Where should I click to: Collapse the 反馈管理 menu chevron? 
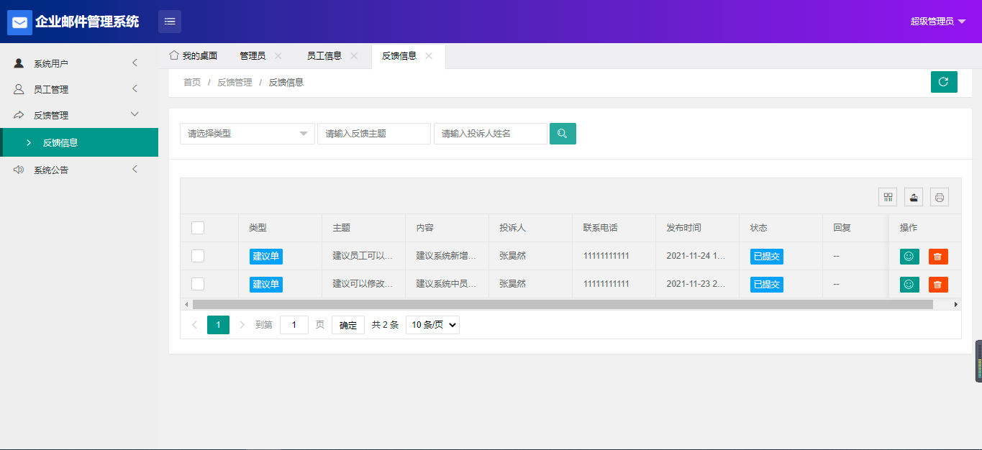click(x=135, y=114)
